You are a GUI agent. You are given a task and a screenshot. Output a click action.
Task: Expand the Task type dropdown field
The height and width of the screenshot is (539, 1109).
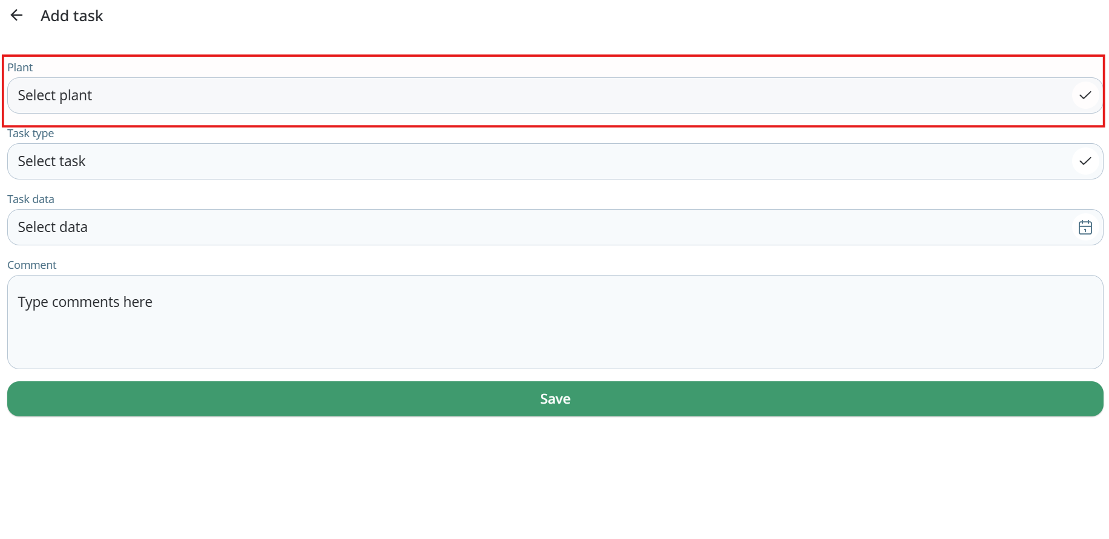click(545, 161)
